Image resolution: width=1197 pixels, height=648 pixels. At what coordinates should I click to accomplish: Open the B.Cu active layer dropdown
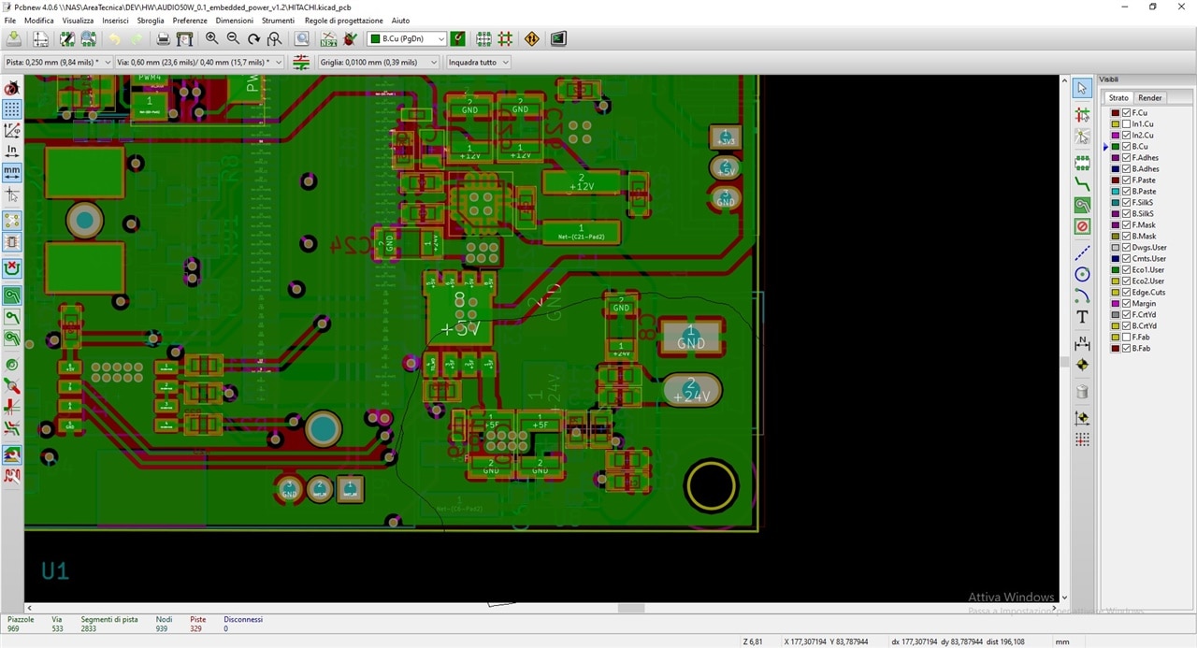(406, 38)
